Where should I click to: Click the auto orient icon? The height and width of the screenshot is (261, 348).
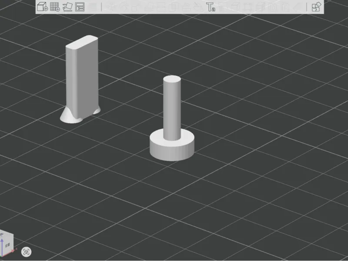click(x=67, y=7)
